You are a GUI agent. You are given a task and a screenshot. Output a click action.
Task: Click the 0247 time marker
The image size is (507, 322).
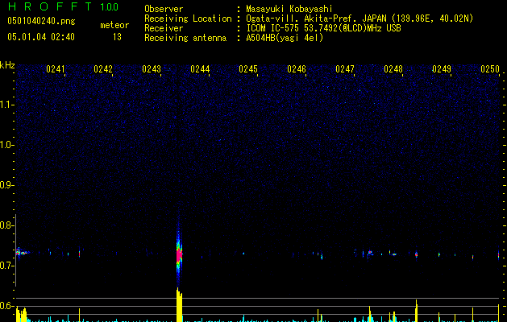click(x=345, y=69)
